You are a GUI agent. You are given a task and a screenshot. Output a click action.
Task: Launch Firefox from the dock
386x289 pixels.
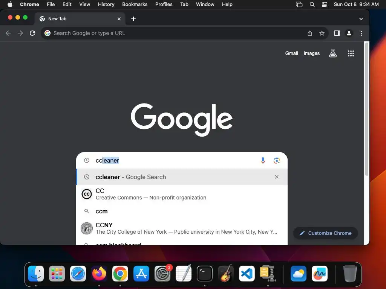[x=99, y=274]
